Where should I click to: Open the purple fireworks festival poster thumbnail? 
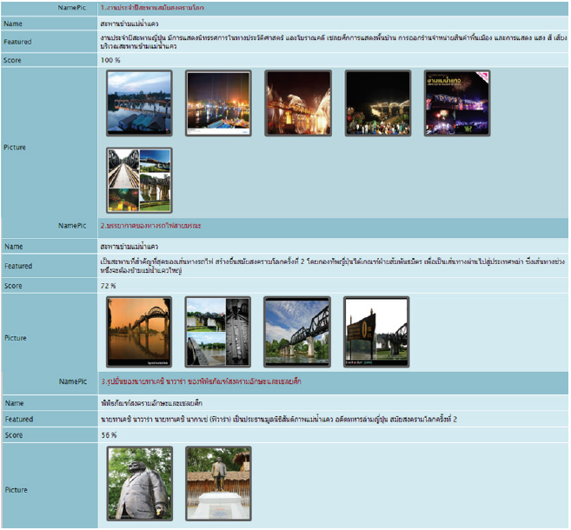coord(457,103)
